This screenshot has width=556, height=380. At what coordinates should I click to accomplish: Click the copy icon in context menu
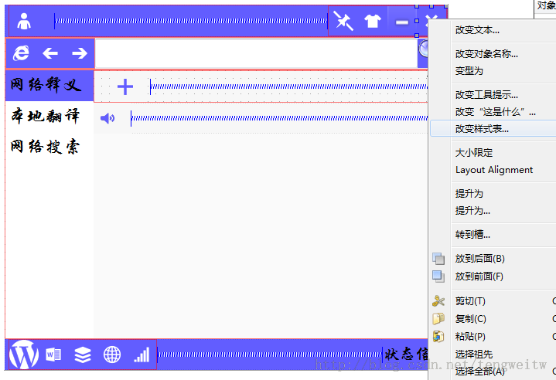click(x=438, y=319)
